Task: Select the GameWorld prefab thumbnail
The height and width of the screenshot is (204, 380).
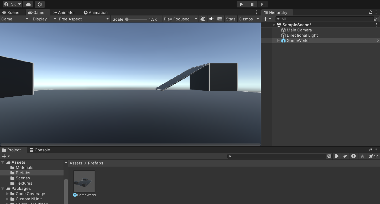Action: pos(84,181)
